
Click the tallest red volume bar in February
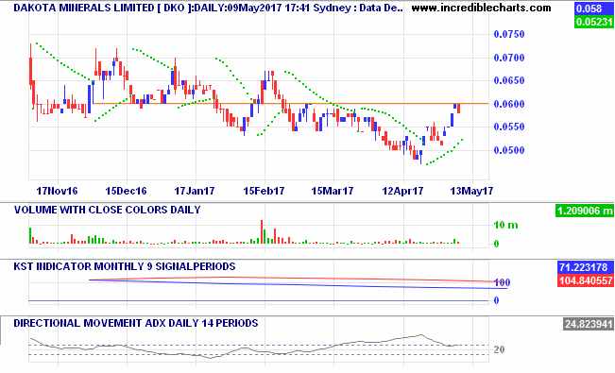(262, 231)
